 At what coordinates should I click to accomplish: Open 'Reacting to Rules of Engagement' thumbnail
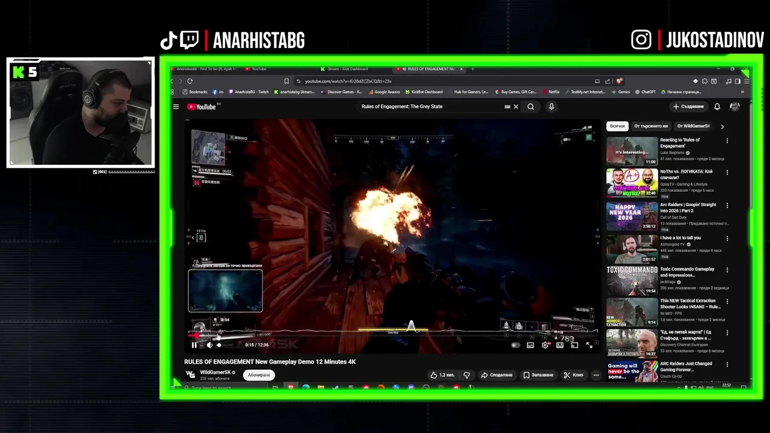632,151
